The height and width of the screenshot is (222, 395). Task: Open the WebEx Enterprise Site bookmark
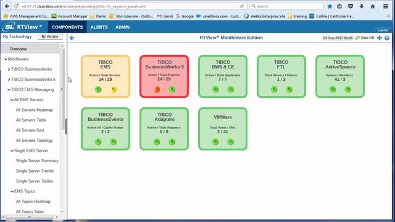[x=265, y=16]
